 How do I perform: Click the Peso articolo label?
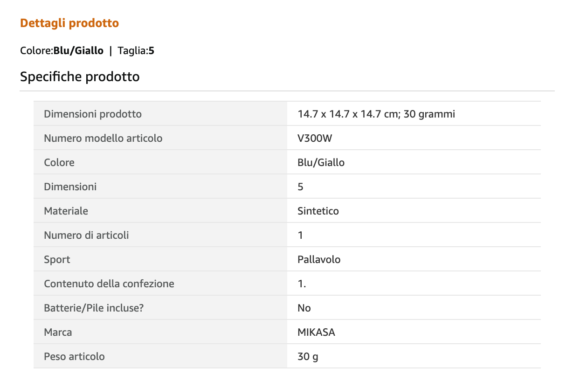[74, 356]
